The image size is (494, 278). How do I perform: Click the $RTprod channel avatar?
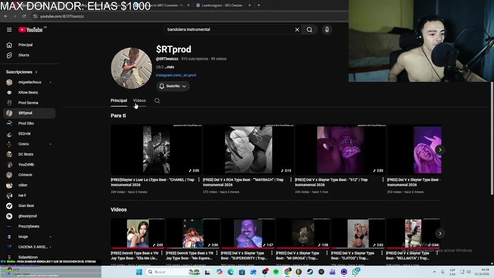coord(131,68)
